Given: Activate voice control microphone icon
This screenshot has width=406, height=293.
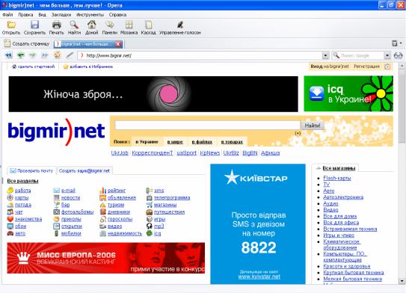Looking at the screenshot, I should click(x=180, y=25).
